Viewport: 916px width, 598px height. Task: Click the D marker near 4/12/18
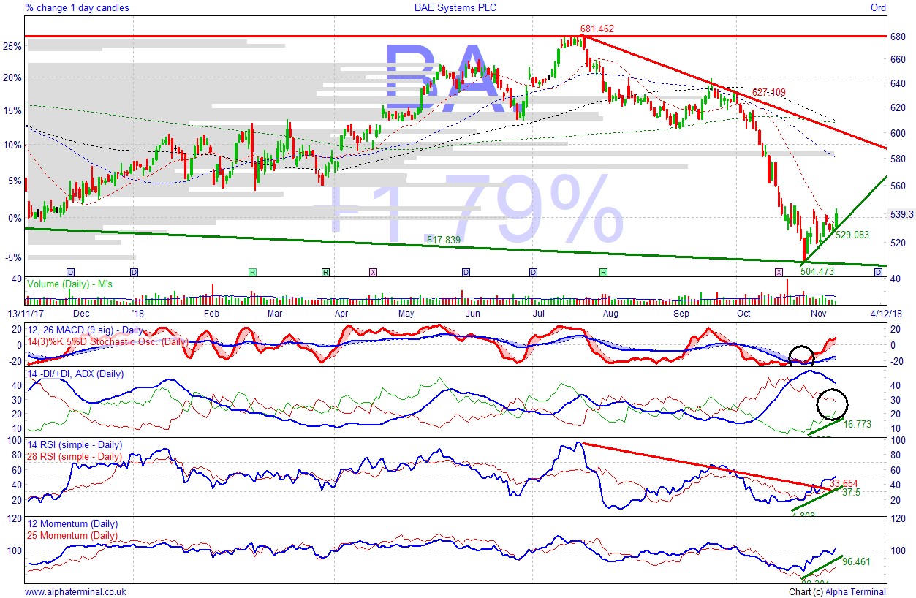(878, 272)
